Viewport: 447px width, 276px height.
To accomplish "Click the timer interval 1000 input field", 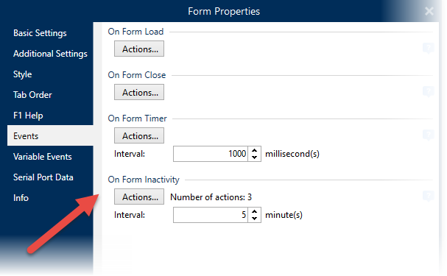I will point(211,154).
